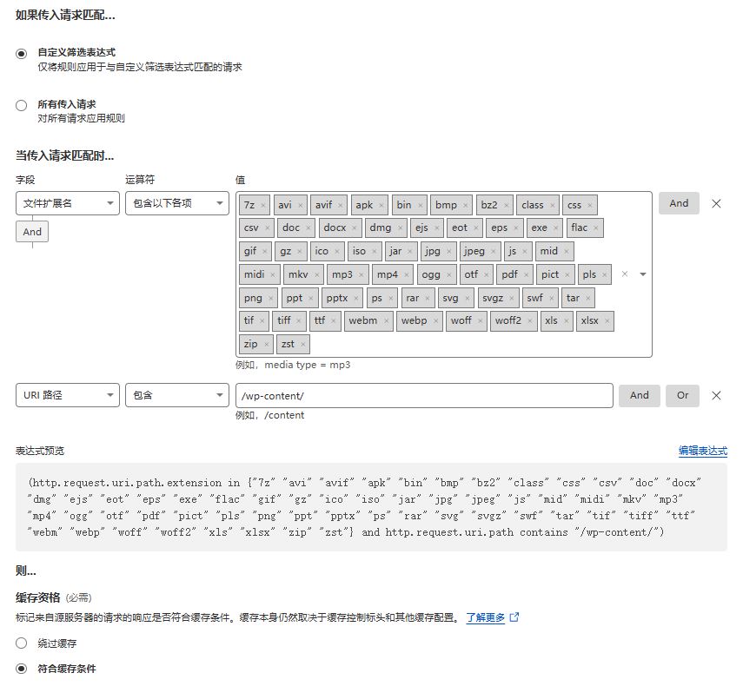Click external link icon next to 了解更多

point(514,617)
